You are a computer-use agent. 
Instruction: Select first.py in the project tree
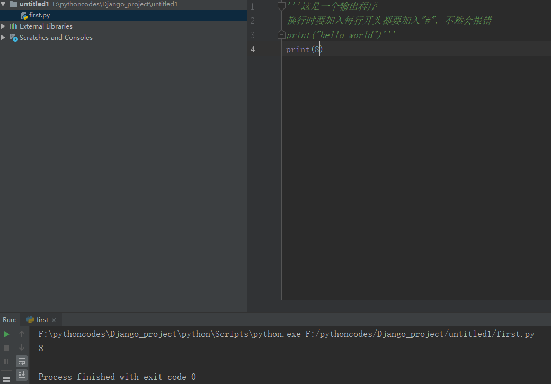123,15
